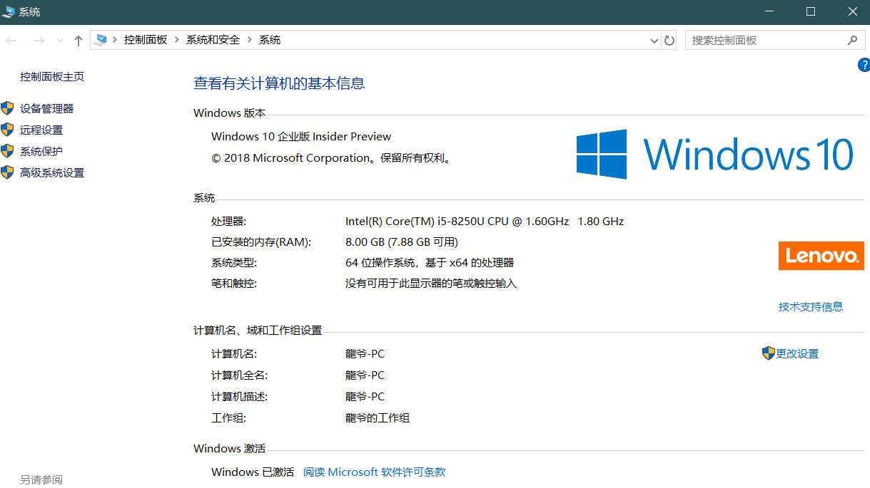870x488 pixels.
Task: Open 控制面板主页
Action: click(52, 77)
